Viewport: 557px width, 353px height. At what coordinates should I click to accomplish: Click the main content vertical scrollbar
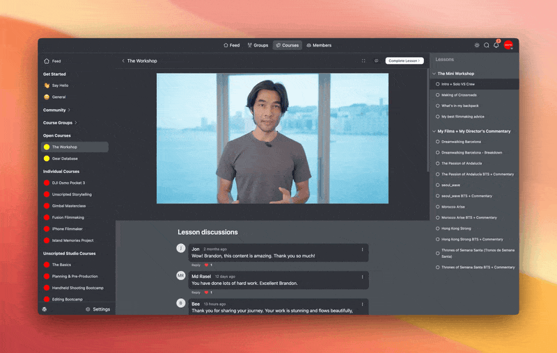point(428,120)
